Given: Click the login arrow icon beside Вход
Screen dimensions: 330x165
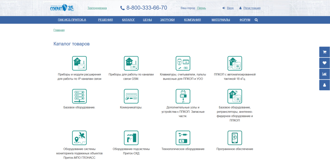Looking at the screenshot, I should (224, 8).
